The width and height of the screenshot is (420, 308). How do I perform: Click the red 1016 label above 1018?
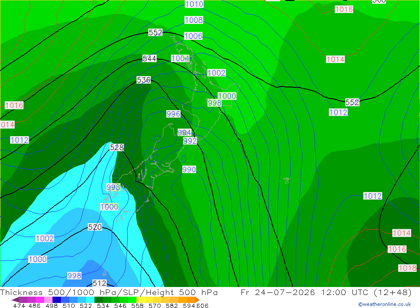397,249
